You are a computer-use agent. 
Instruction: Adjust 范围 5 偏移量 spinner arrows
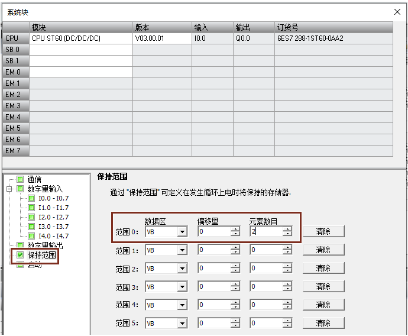235,323
